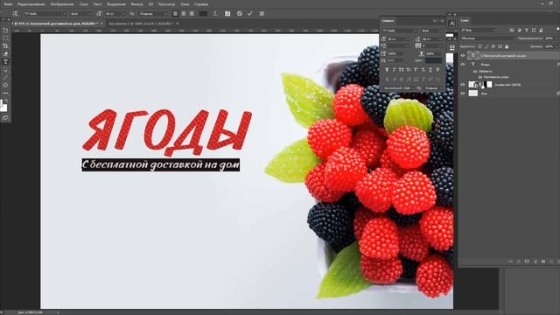Toggle quick mask mode icon

coord(5,117)
